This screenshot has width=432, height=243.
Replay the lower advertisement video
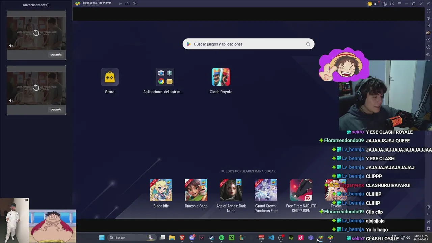(x=36, y=88)
